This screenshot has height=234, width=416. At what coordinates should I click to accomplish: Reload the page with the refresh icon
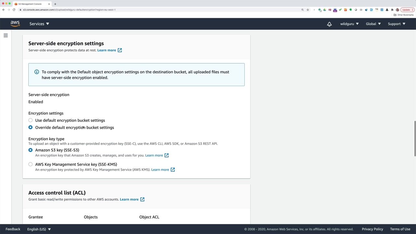coord(14,10)
